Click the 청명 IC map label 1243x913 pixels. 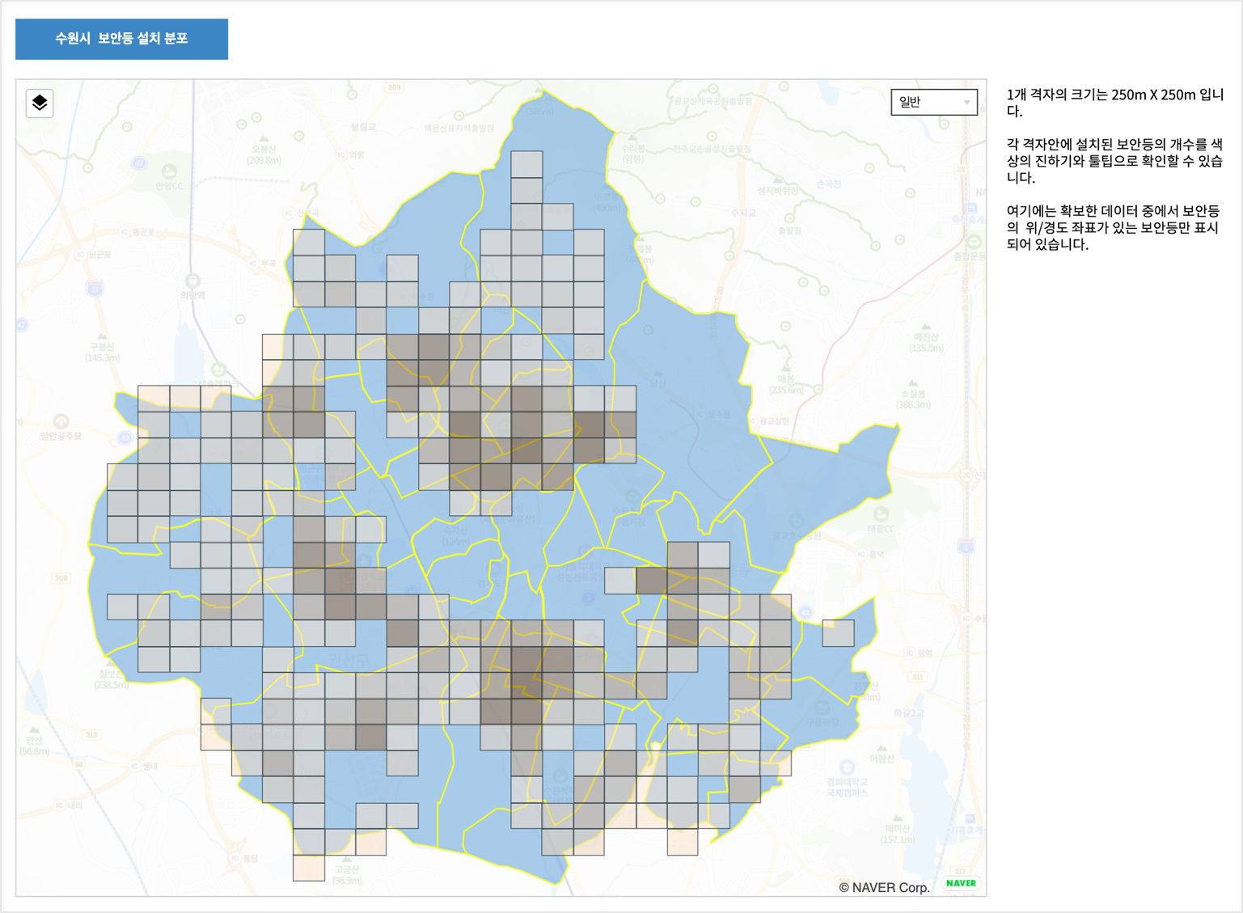[919, 653]
